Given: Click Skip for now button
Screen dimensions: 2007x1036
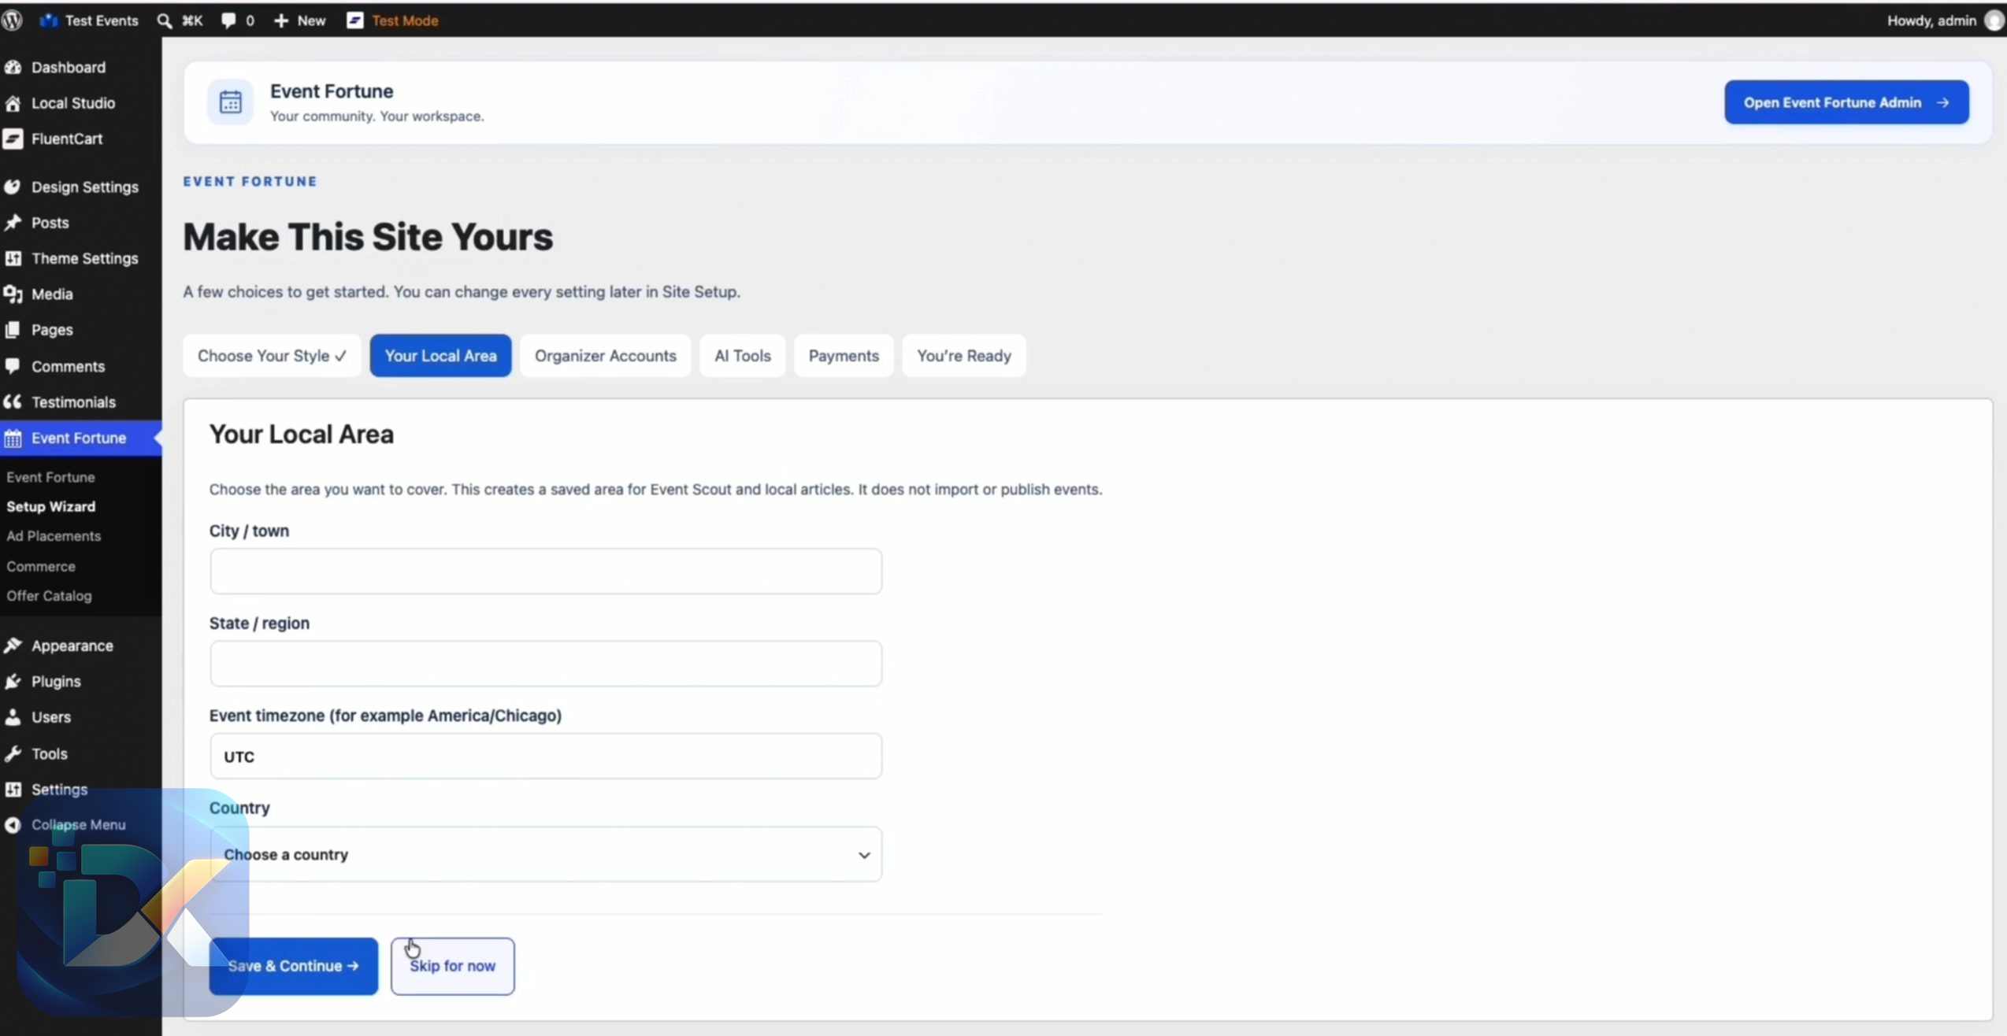Looking at the screenshot, I should [453, 966].
